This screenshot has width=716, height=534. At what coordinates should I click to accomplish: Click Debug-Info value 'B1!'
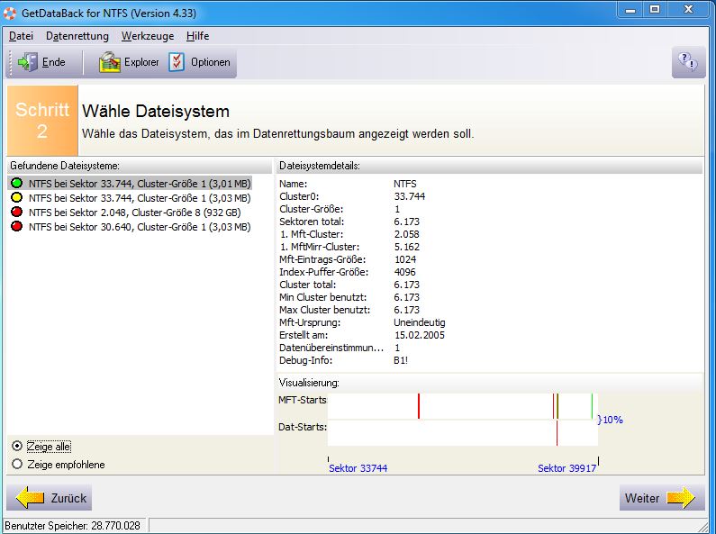point(401,360)
